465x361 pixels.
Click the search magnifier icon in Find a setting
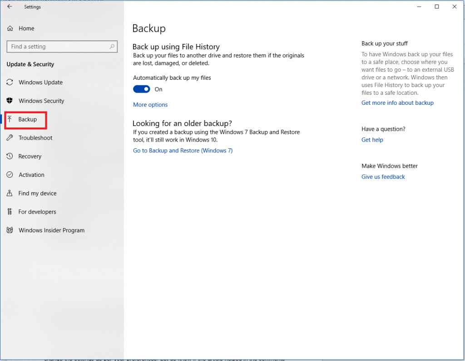click(112, 47)
